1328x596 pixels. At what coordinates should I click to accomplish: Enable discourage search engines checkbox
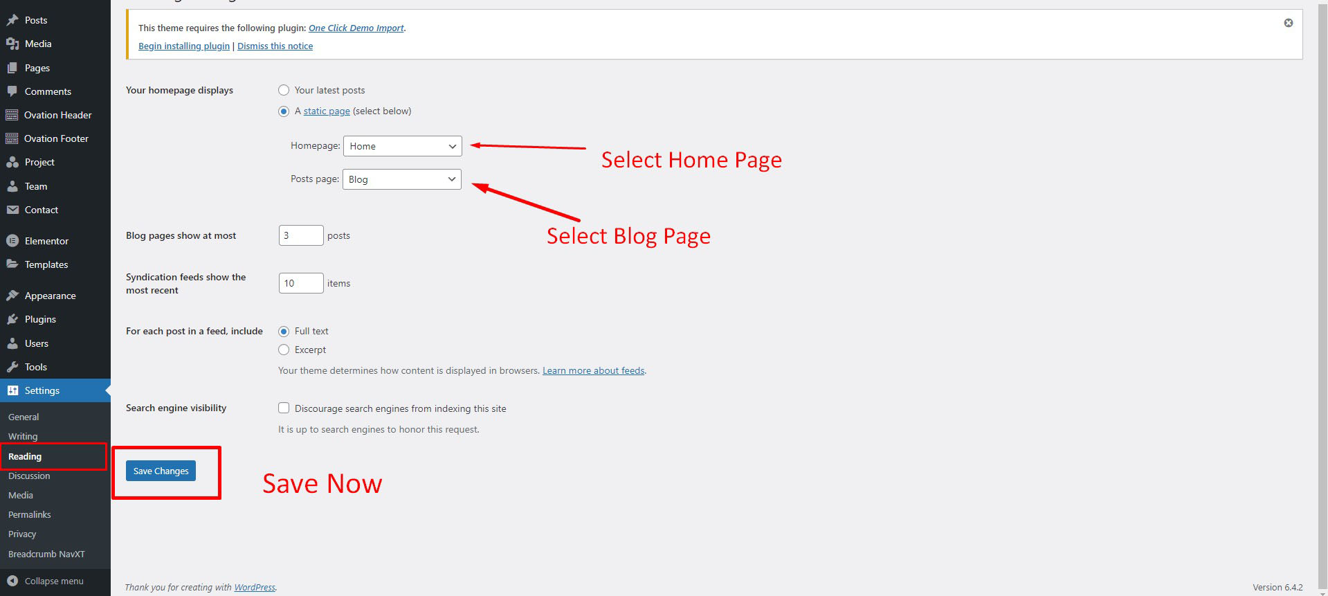pyautogui.click(x=284, y=408)
